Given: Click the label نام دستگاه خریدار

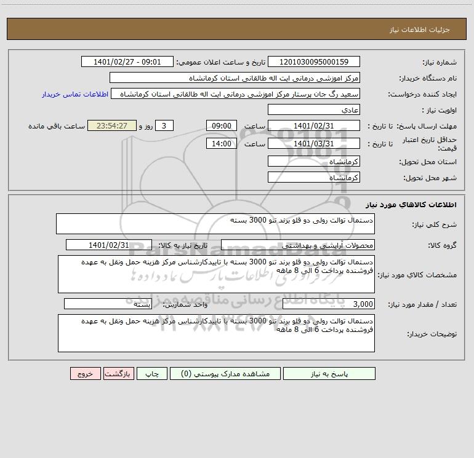Looking at the screenshot, I should pos(428,78).
